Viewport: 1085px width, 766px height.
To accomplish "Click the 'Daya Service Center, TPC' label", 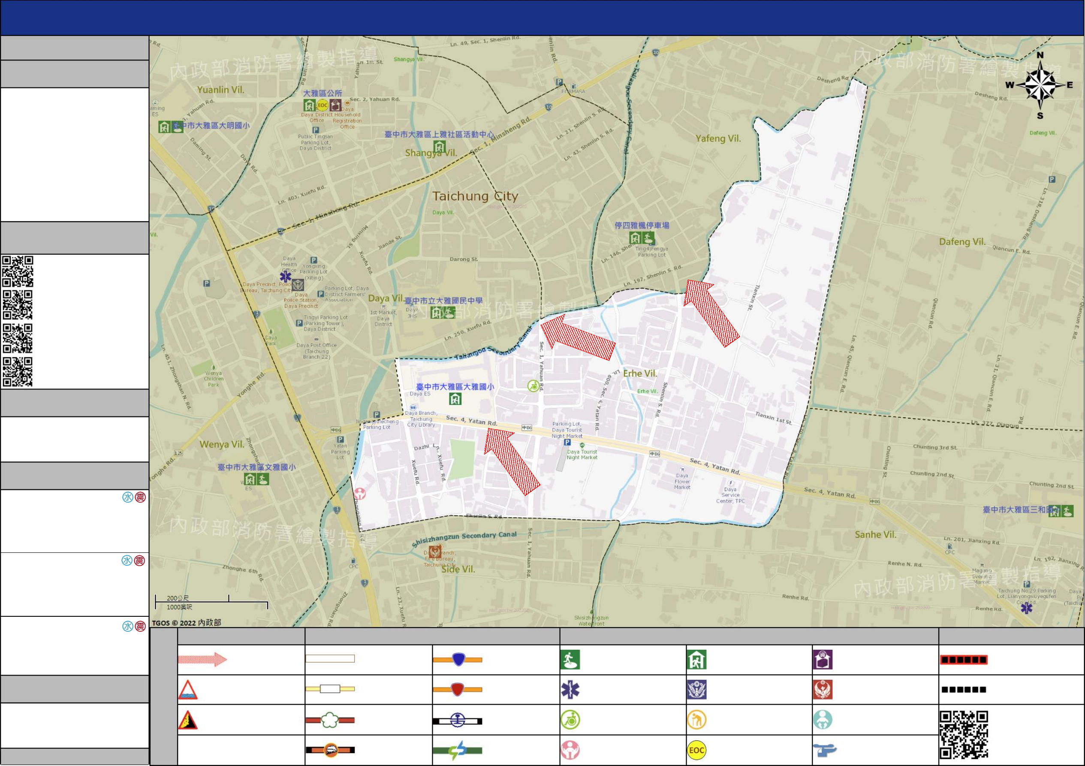I will coord(730,495).
